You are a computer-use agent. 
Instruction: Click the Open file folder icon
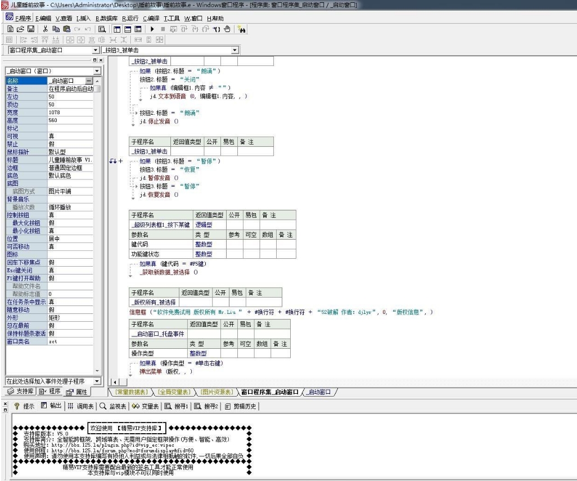tap(20, 28)
